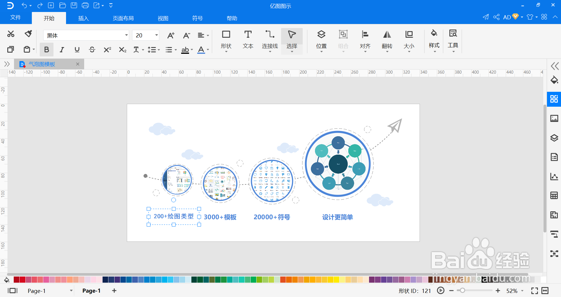This screenshot has height=297, width=561.
Task: Toggle Strikethrough formatting
Action: [x=92, y=49]
